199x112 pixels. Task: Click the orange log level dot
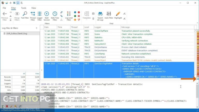click(75, 20)
